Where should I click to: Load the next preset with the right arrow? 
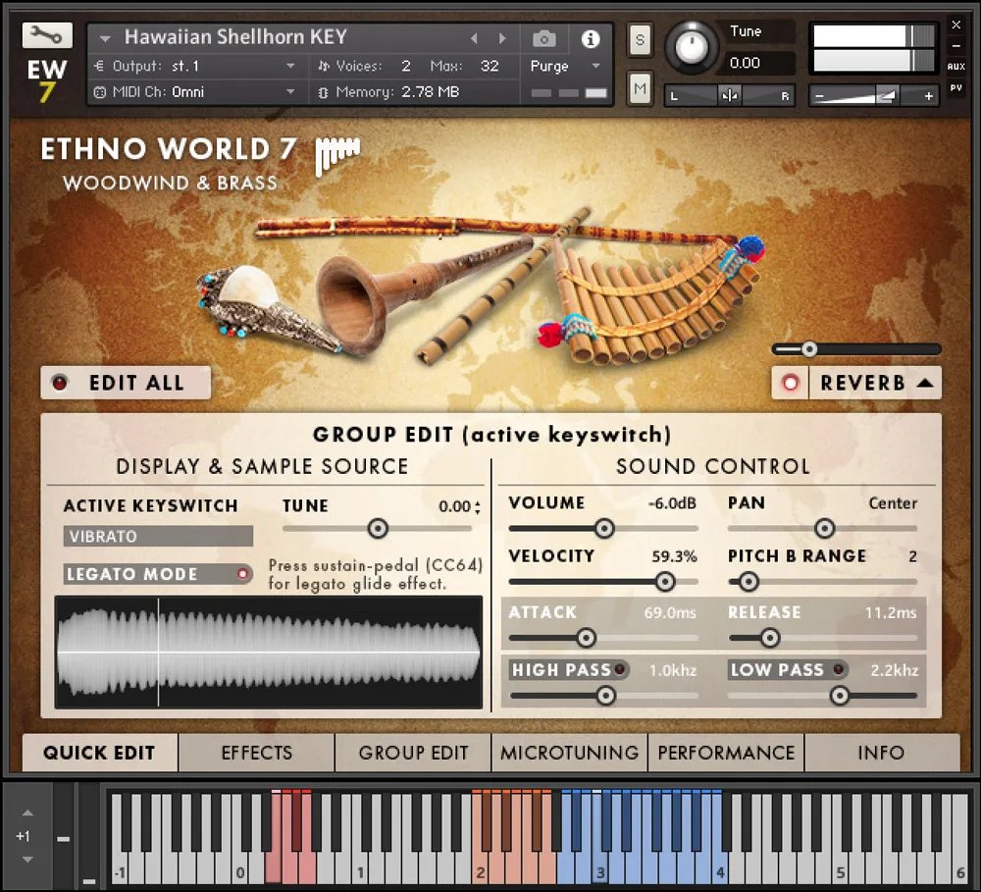[x=503, y=37]
